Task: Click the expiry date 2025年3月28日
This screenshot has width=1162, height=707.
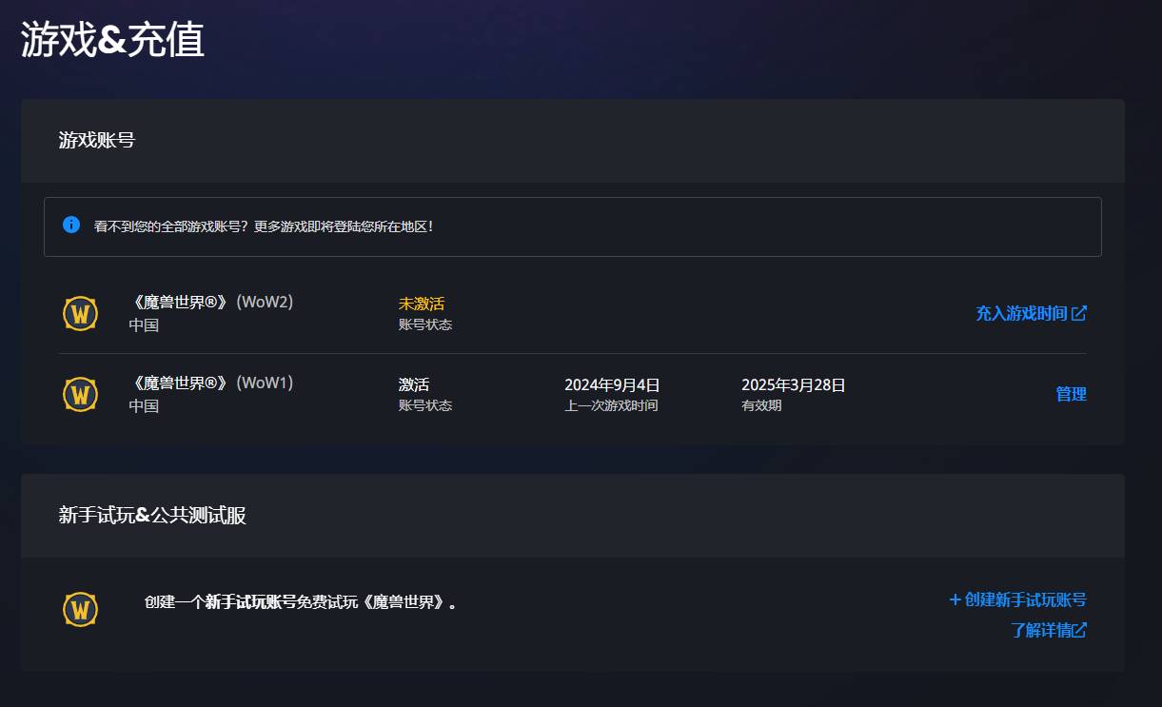Action: click(x=794, y=384)
